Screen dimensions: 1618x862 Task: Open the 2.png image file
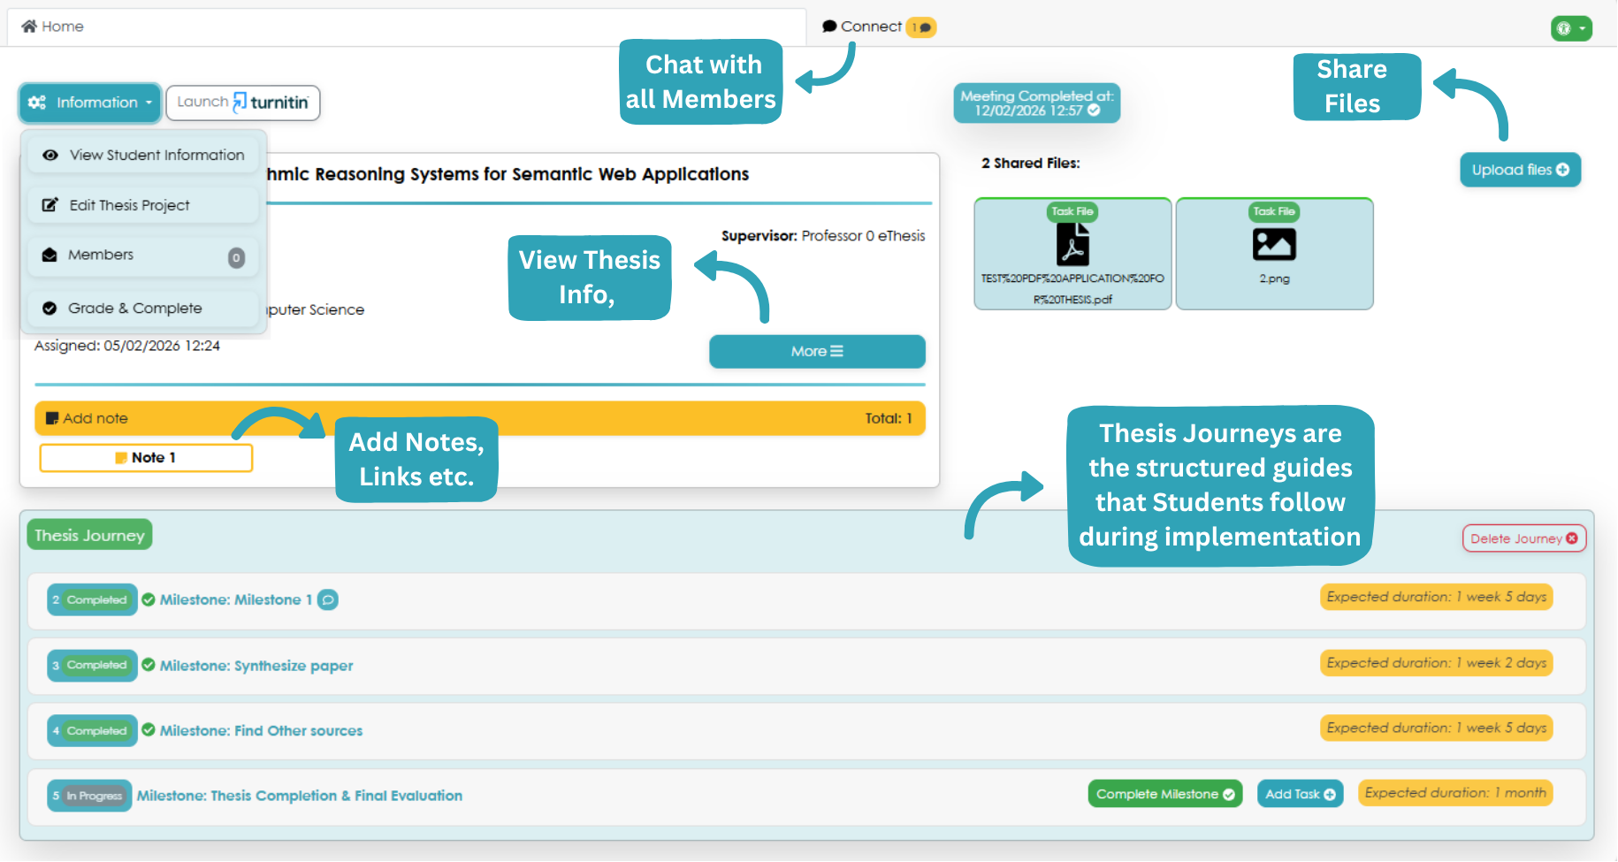[x=1274, y=254]
